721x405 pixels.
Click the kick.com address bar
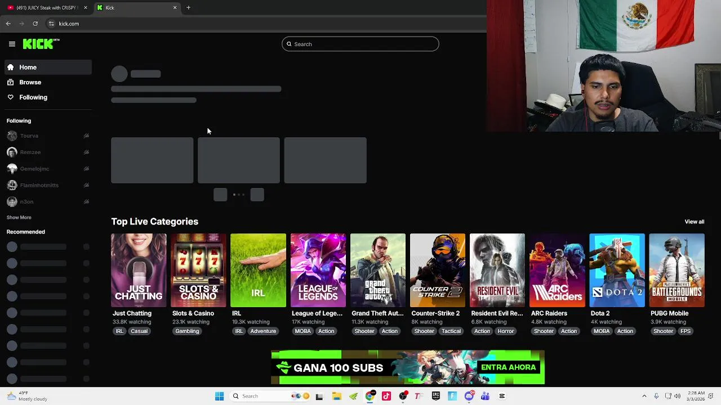pos(265,24)
